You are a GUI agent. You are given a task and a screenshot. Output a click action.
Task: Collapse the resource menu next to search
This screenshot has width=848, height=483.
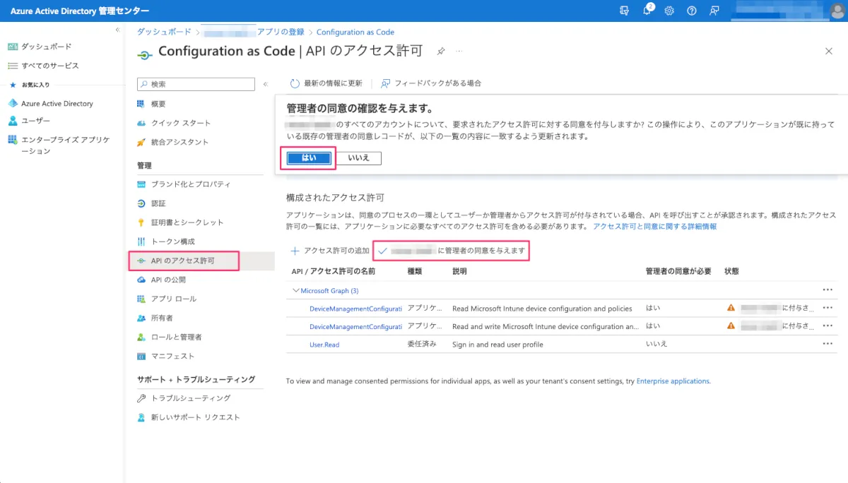tap(266, 84)
